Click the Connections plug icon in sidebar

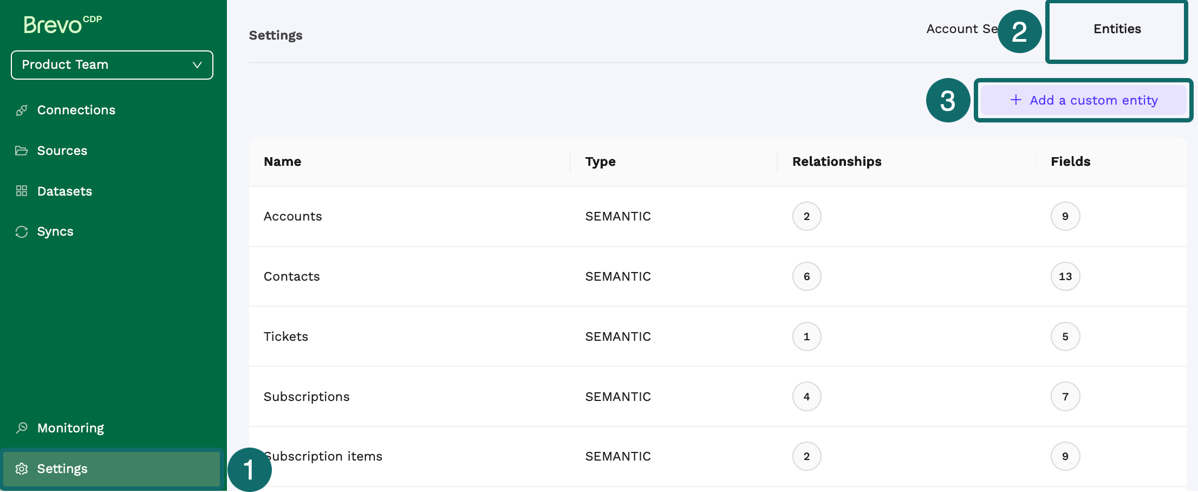click(x=22, y=111)
